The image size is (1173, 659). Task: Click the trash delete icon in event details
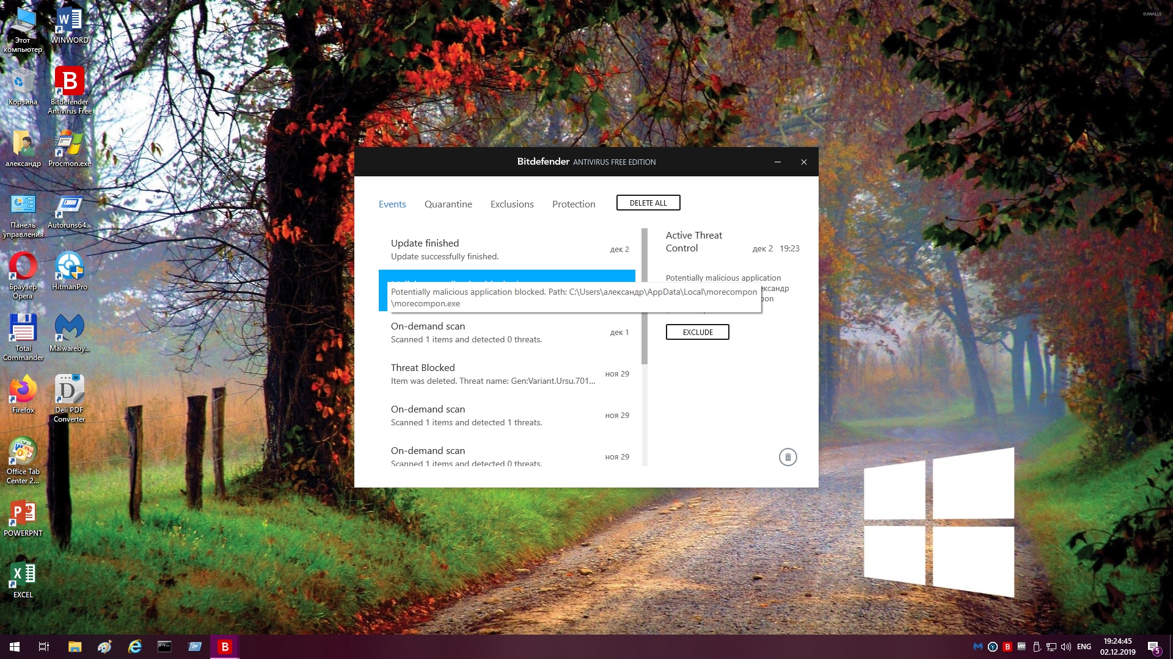click(787, 457)
